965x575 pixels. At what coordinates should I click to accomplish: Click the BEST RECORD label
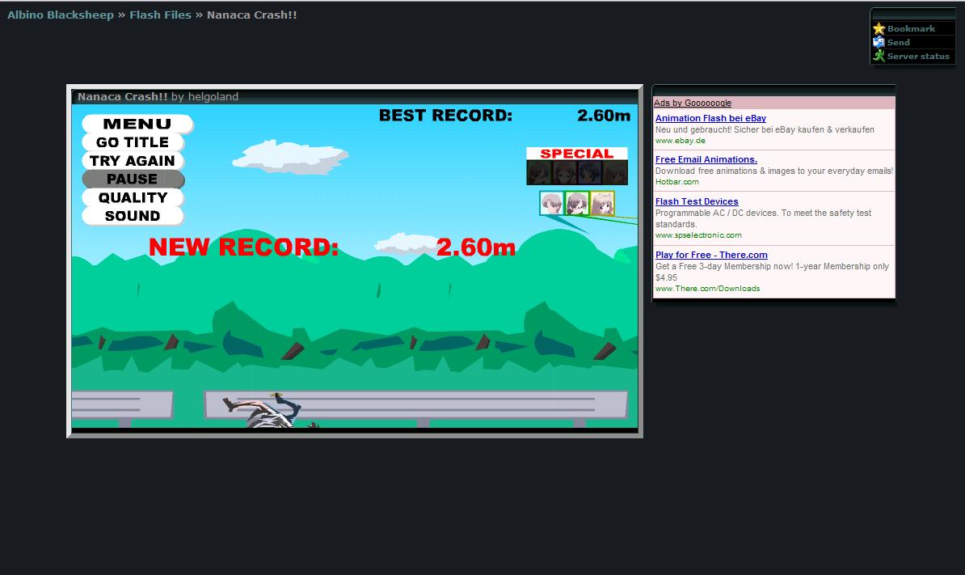tap(445, 115)
